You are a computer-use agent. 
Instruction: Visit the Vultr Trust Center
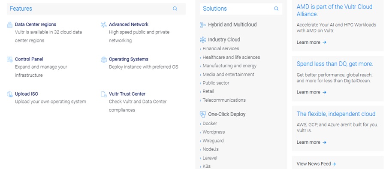pyautogui.click(x=127, y=94)
